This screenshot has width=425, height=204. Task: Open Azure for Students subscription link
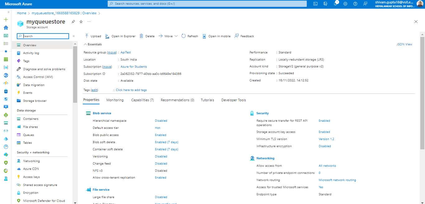coord(134,67)
